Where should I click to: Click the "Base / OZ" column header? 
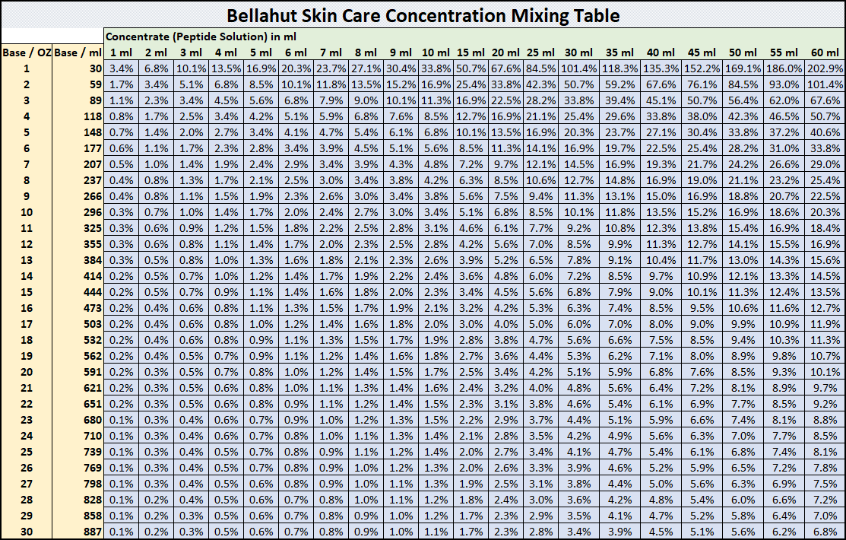tap(26, 52)
